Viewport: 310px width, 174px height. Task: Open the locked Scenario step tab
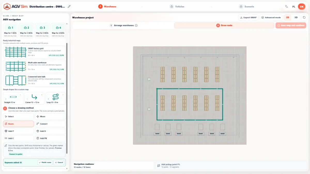[246, 6]
